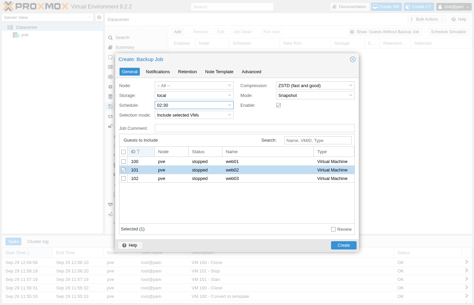Sort guests by Type column header

[334, 152]
